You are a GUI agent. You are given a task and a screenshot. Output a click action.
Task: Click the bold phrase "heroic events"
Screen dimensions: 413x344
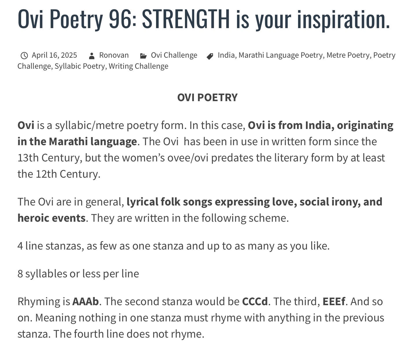[52, 218]
